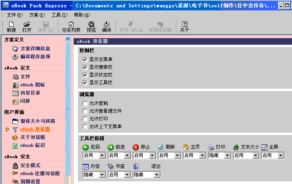Click the 安全模式 padlock icon
Screen dimensions: 292x184
[15, 165]
